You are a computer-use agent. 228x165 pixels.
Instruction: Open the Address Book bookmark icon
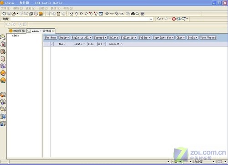pyautogui.click(x=3, y=52)
